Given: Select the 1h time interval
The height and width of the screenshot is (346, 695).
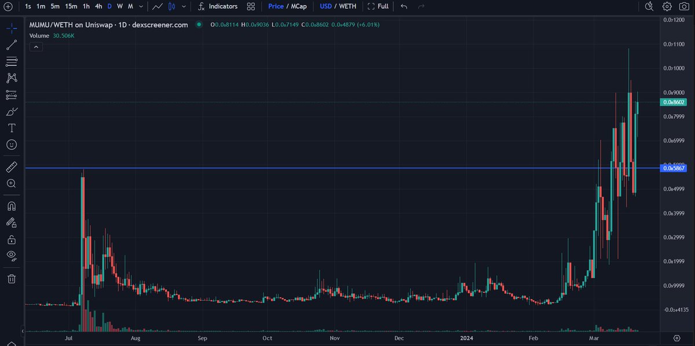Looking at the screenshot, I should (x=86, y=6).
